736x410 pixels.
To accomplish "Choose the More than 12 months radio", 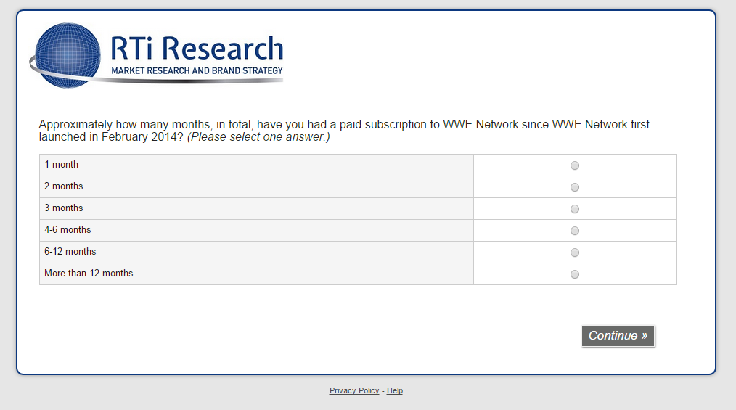I will [x=575, y=274].
